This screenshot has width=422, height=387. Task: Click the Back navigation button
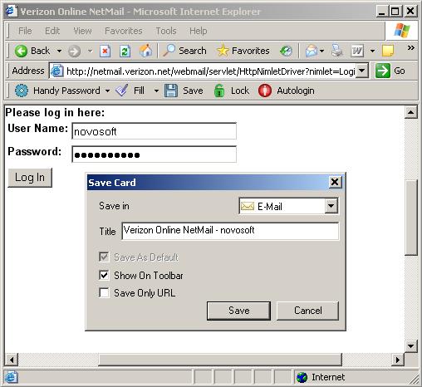tap(32, 51)
